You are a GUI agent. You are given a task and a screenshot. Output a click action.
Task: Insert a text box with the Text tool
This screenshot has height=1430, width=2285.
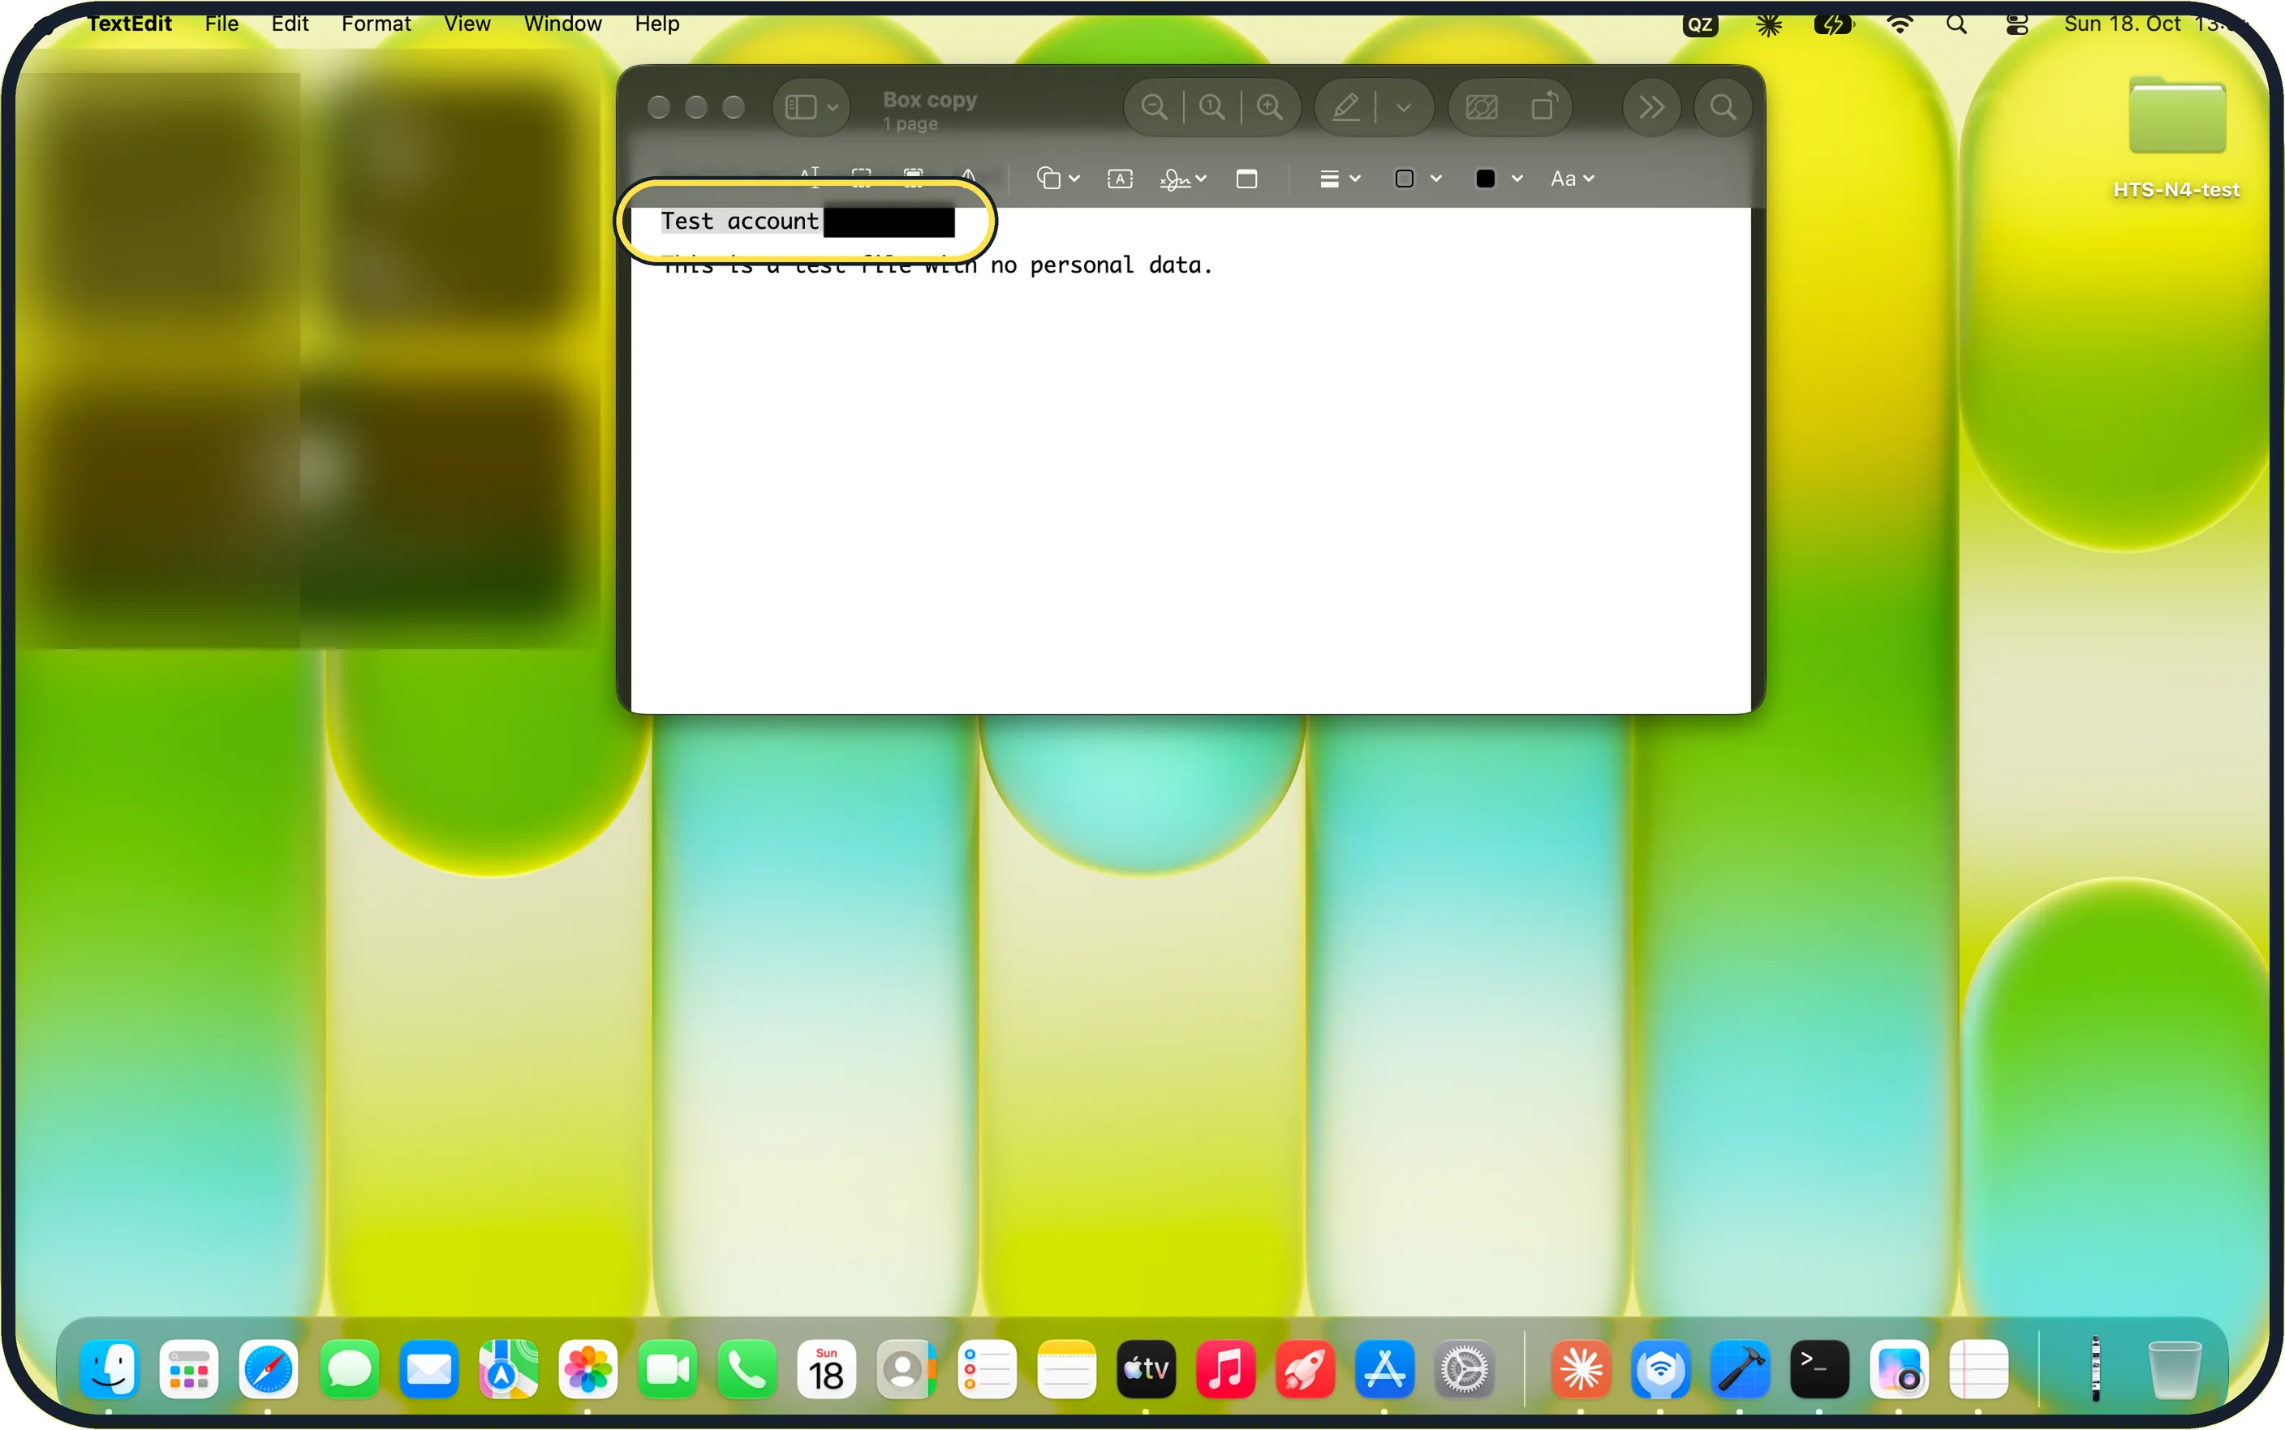(x=1121, y=179)
